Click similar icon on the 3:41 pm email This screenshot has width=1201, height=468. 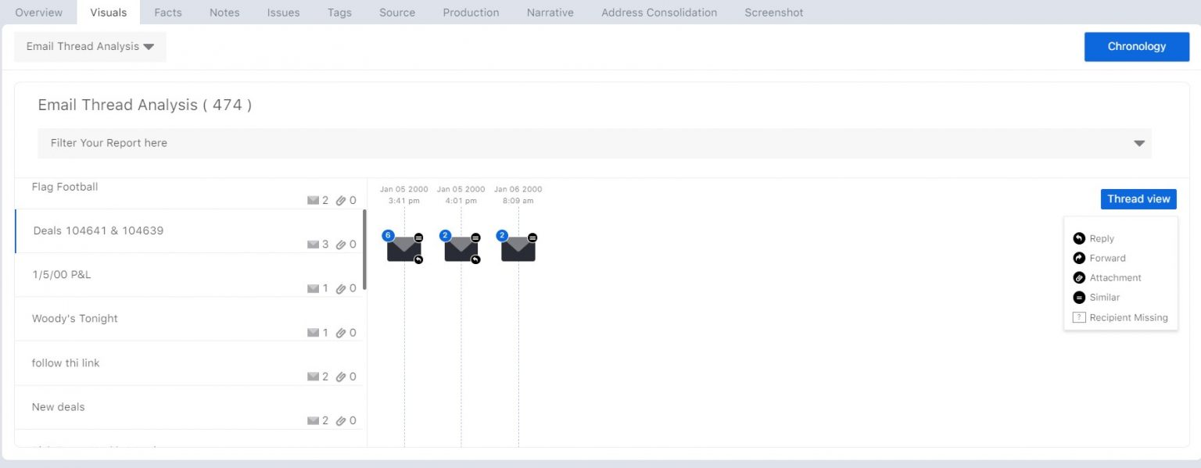point(418,238)
